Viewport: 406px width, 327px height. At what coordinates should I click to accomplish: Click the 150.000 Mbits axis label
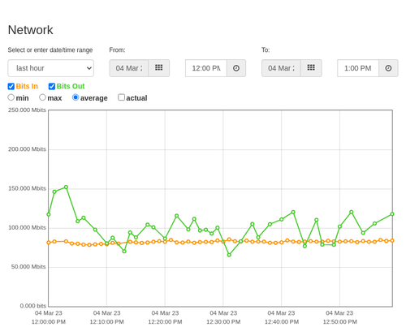click(27, 188)
